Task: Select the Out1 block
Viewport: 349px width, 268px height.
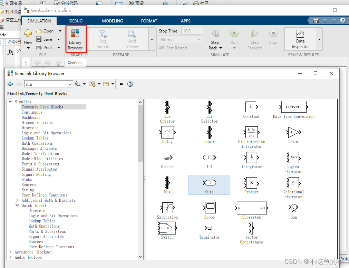Action: pos(209,185)
